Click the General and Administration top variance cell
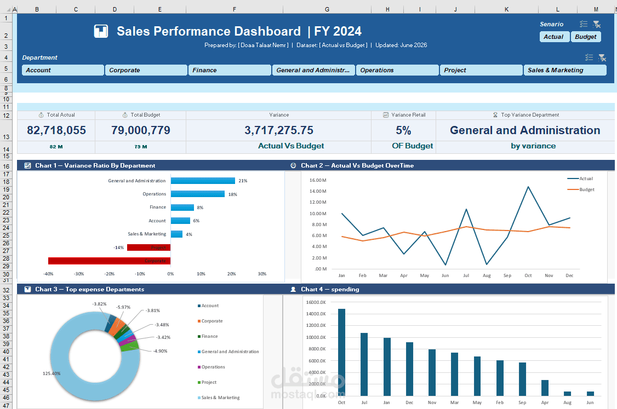 [x=525, y=130]
